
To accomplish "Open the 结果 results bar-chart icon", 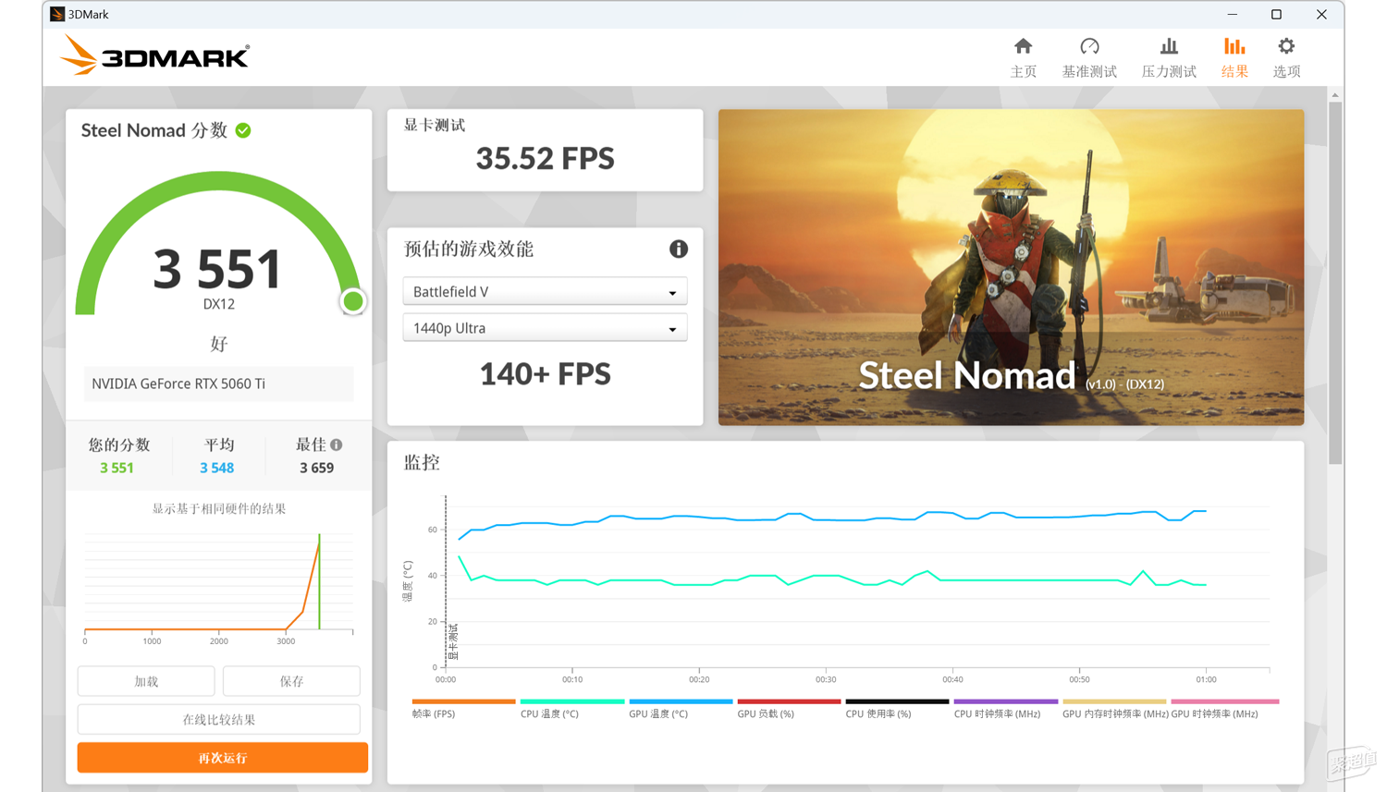I will (x=1234, y=46).
